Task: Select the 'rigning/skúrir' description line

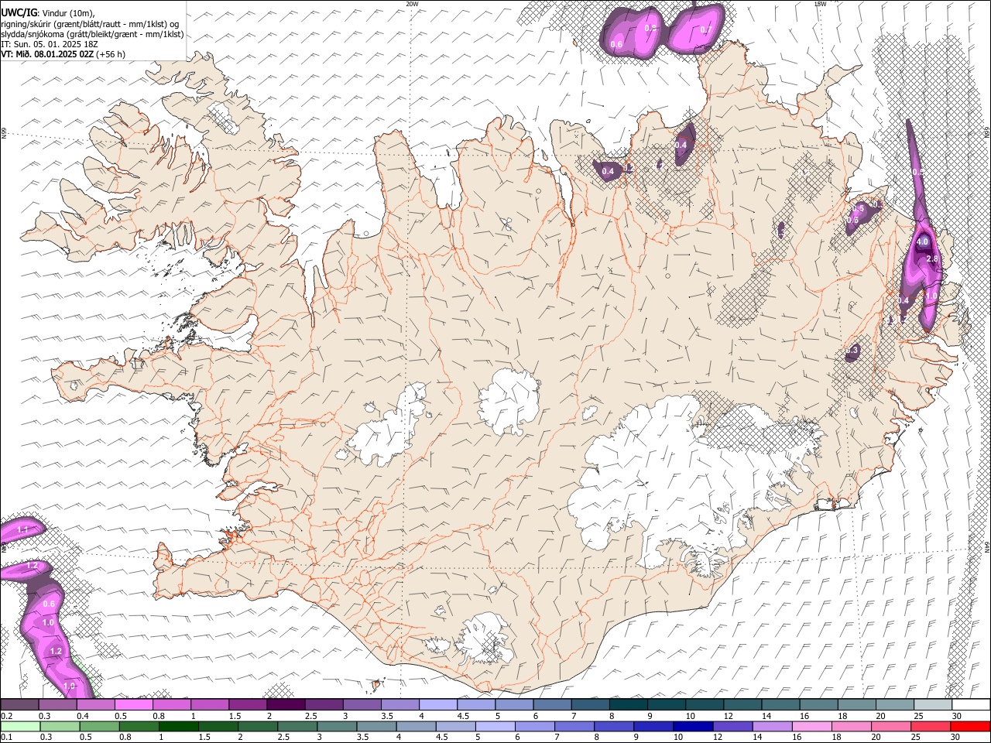Action: [x=90, y=24]
